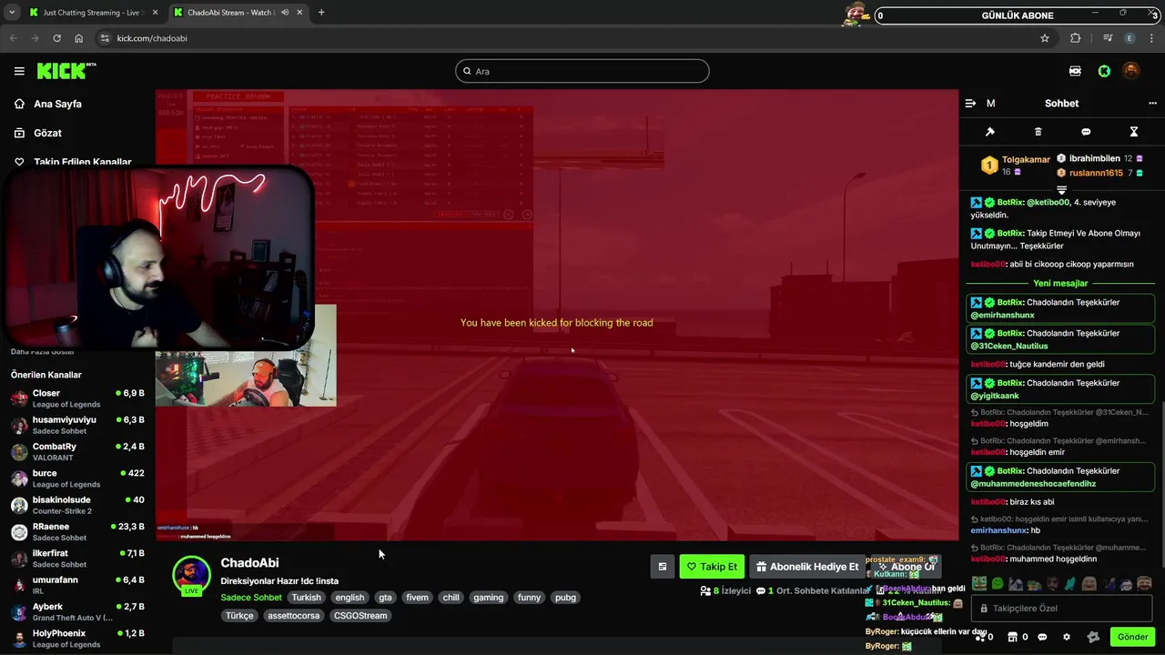1165x655 pixels.
Task: Go to browser home button
Action: click(x=79, y=38)
